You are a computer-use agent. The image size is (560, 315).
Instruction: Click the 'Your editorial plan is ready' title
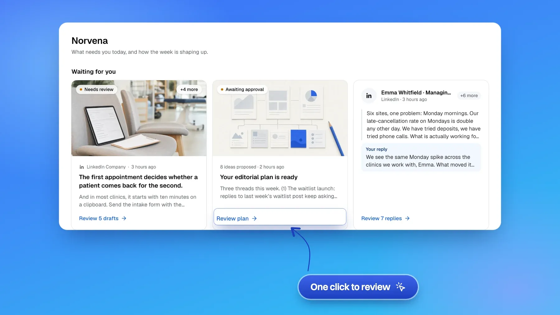point(259,177)
